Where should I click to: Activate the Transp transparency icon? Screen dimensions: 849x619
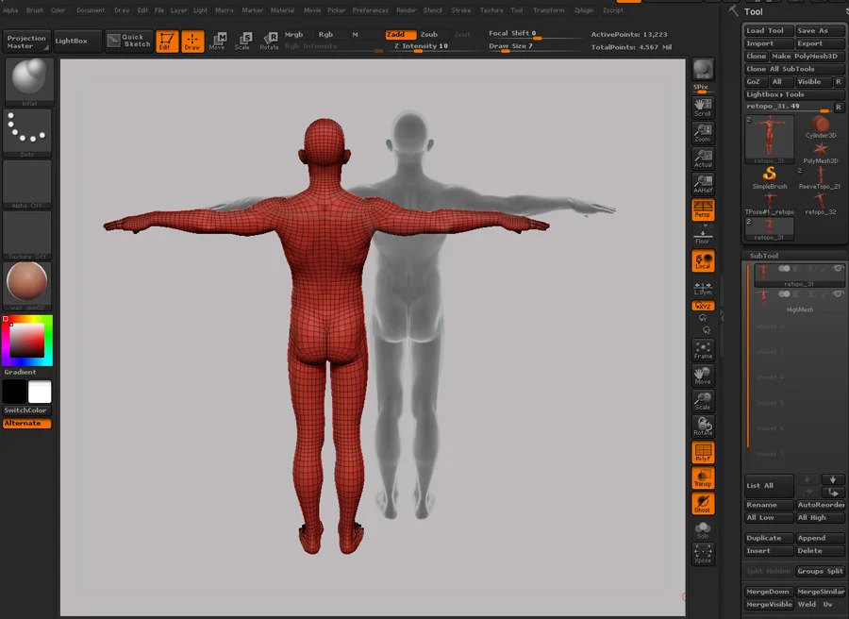[703, 478]
